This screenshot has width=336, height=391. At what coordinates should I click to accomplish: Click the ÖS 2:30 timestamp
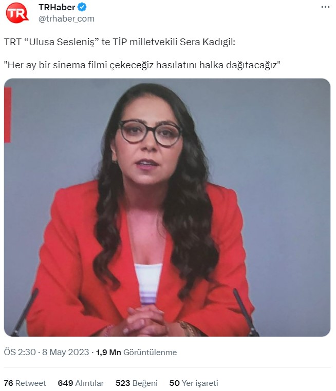click(20, 352)
